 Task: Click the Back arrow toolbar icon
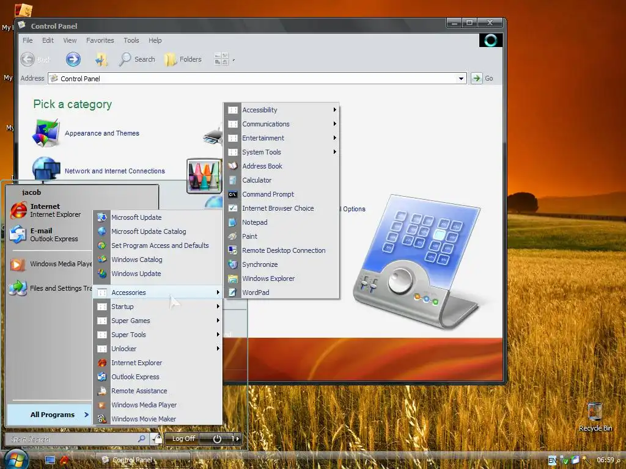click(x=28, y=59)
